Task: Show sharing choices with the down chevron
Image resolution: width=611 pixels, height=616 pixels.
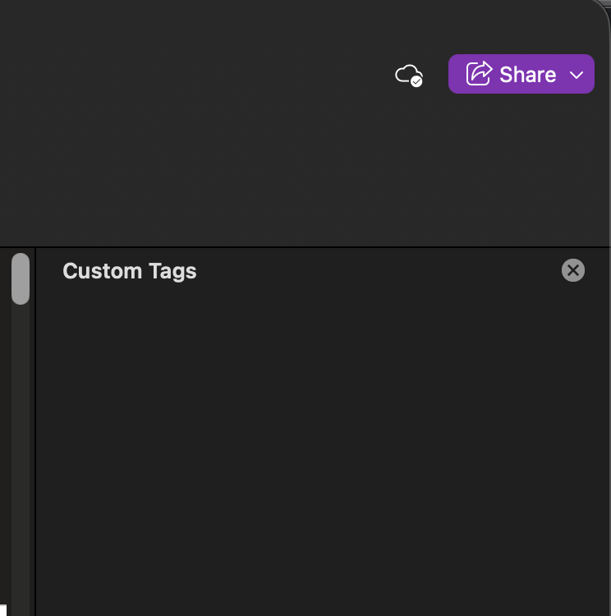Action: tap(577, 75)
